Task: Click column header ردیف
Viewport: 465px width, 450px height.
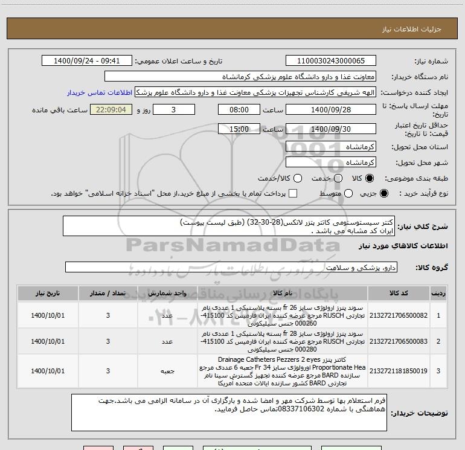Action: click(x=438, y=293)
